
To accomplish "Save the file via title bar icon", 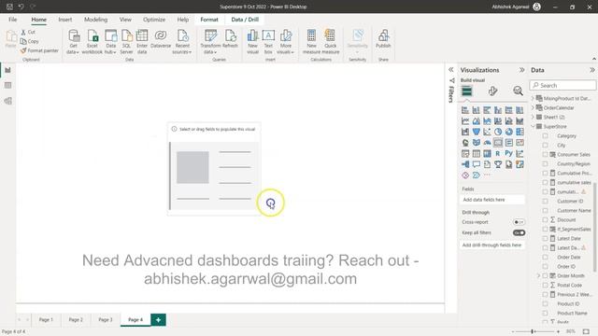I will point(9,7).
